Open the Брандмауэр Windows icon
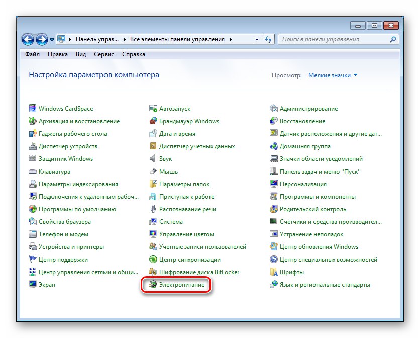The height and width of the screenshot is (338, 420). pyautogui.click(x=153, y=121)
